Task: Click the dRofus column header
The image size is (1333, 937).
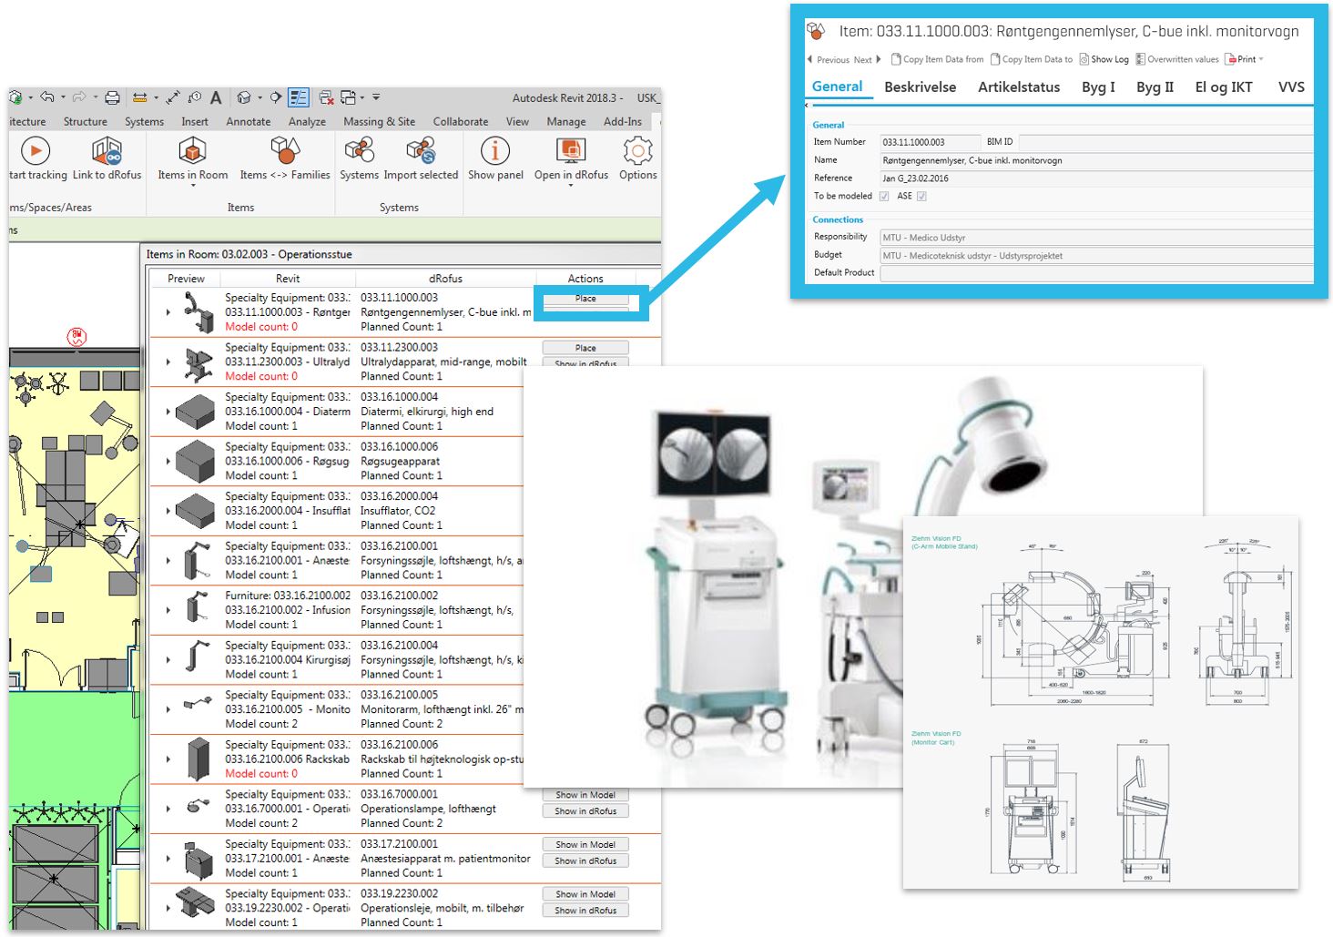Action: (445, 279)
